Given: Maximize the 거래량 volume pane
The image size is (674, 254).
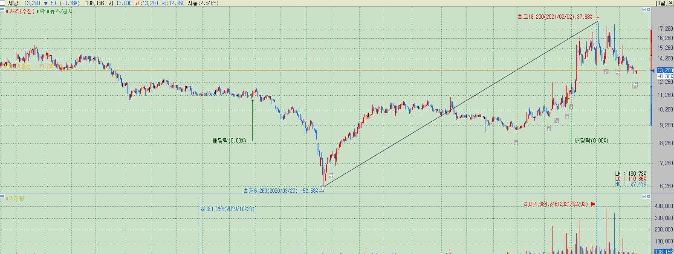Looking at the screenshot, I should coord(644,197).
